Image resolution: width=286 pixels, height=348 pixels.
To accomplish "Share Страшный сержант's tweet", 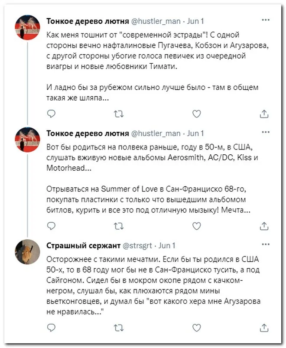I will tap(264, 327).
